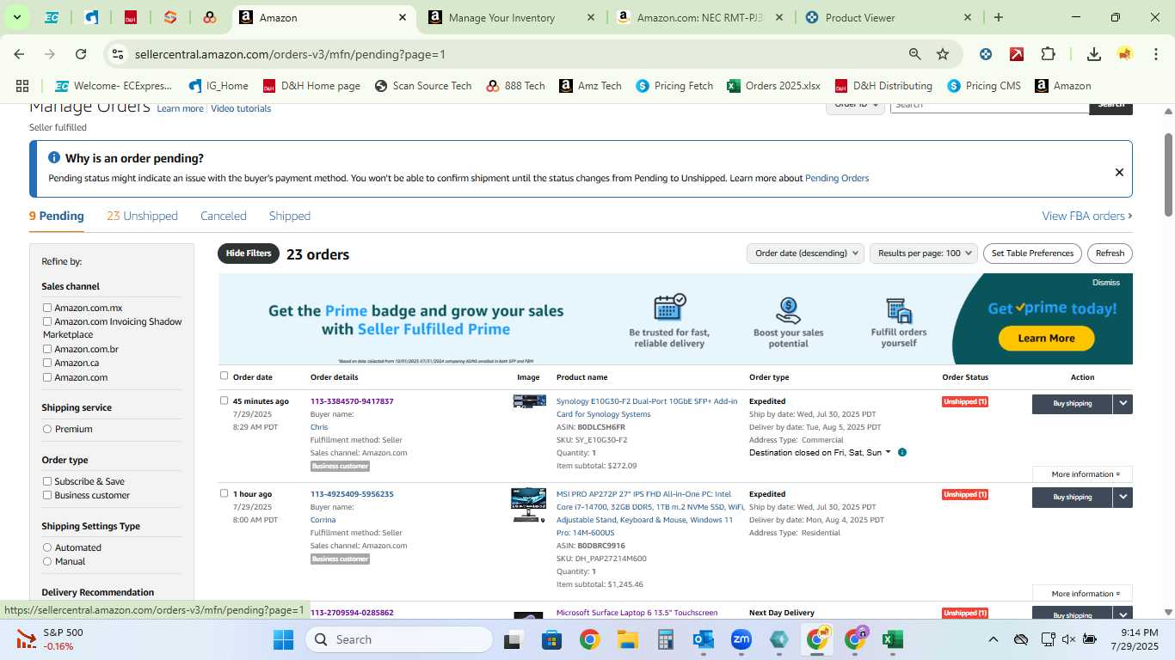Click the Learn More Prime button

[x=1046, y=339]
